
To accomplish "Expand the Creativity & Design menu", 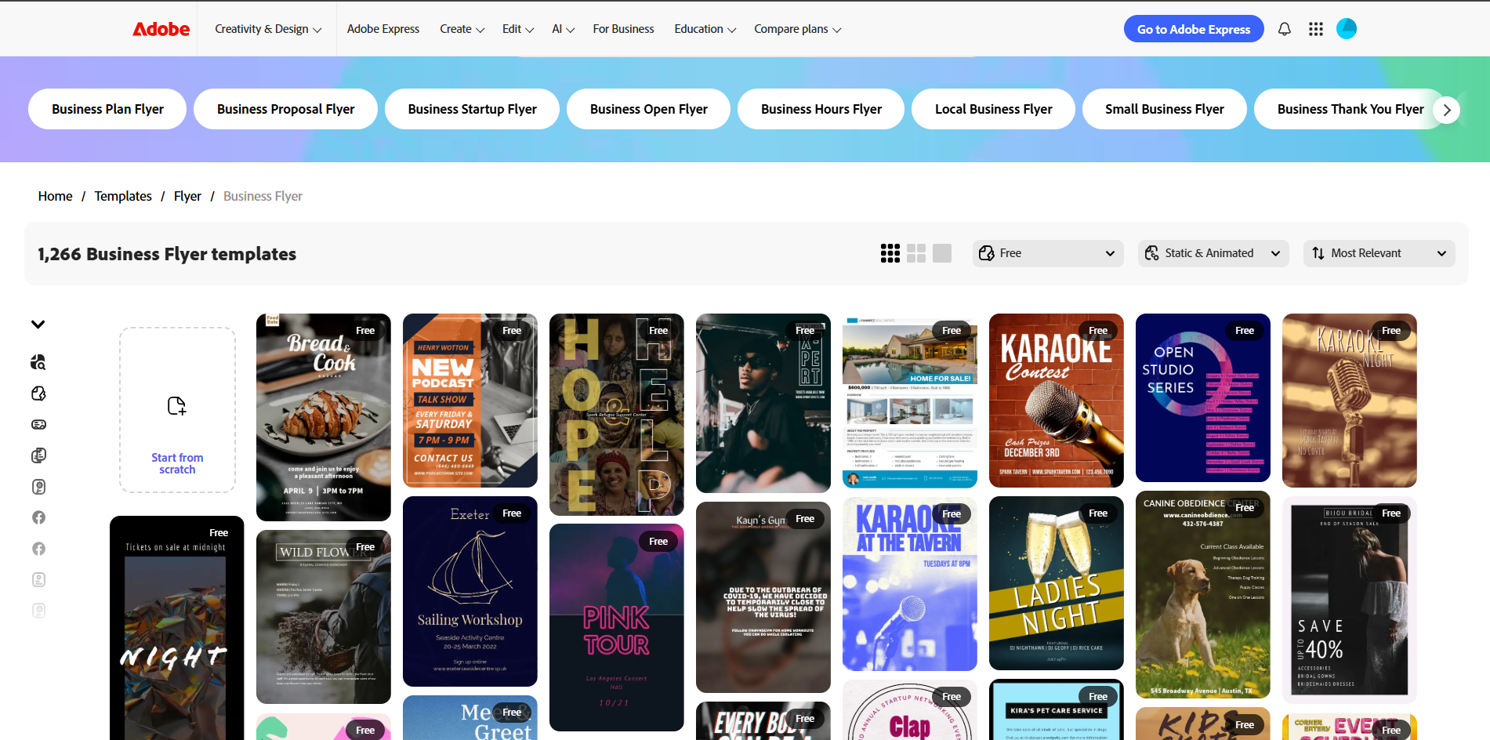I will [x=268, y=29].
